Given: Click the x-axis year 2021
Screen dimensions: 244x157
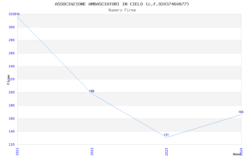Looking at the screenshot, I should pyautogui.click(x=17, y=151).
